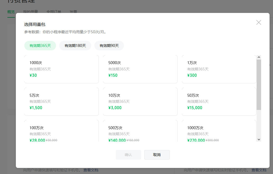This screenshot has height=174, width=273.
Task: Select the 有效期365天 validity filter
Action: 40,45
